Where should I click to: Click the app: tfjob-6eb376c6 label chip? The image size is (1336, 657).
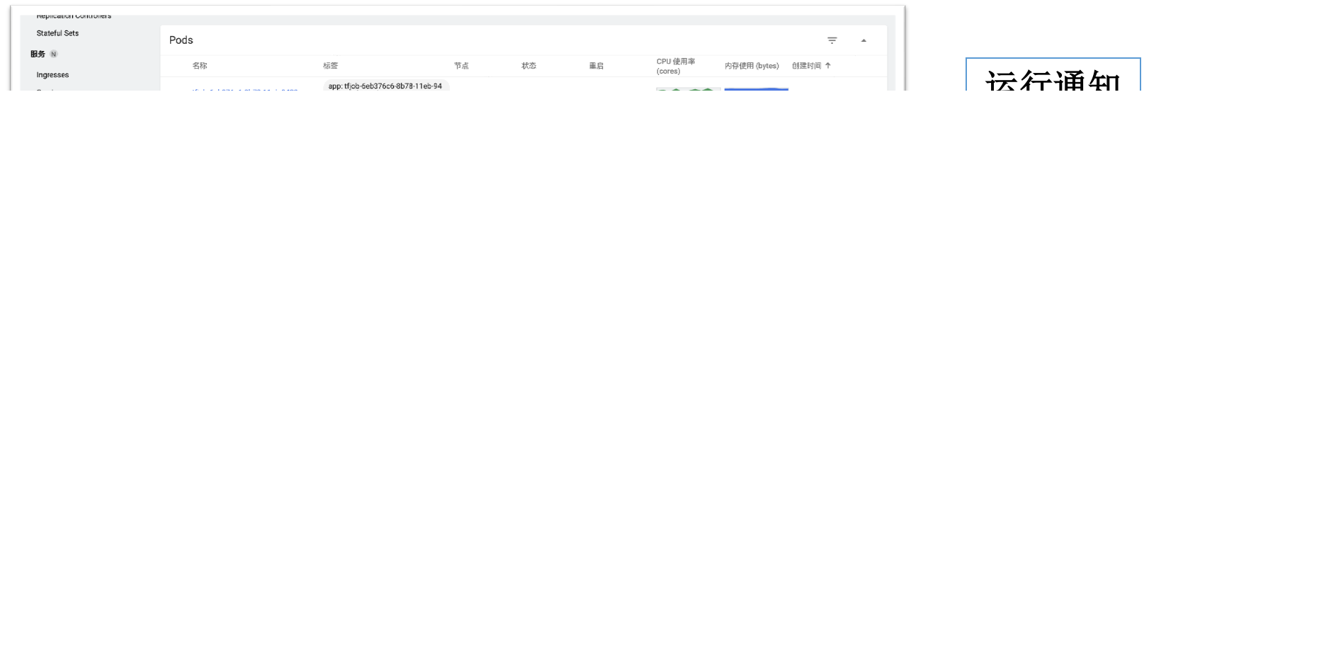tap(386, 86)
